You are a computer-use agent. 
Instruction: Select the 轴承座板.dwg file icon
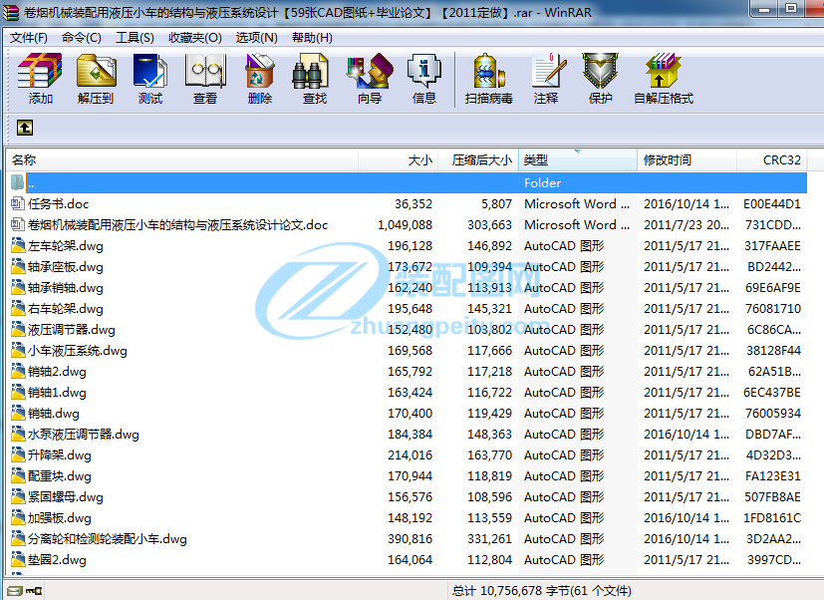tap(18, 266)
